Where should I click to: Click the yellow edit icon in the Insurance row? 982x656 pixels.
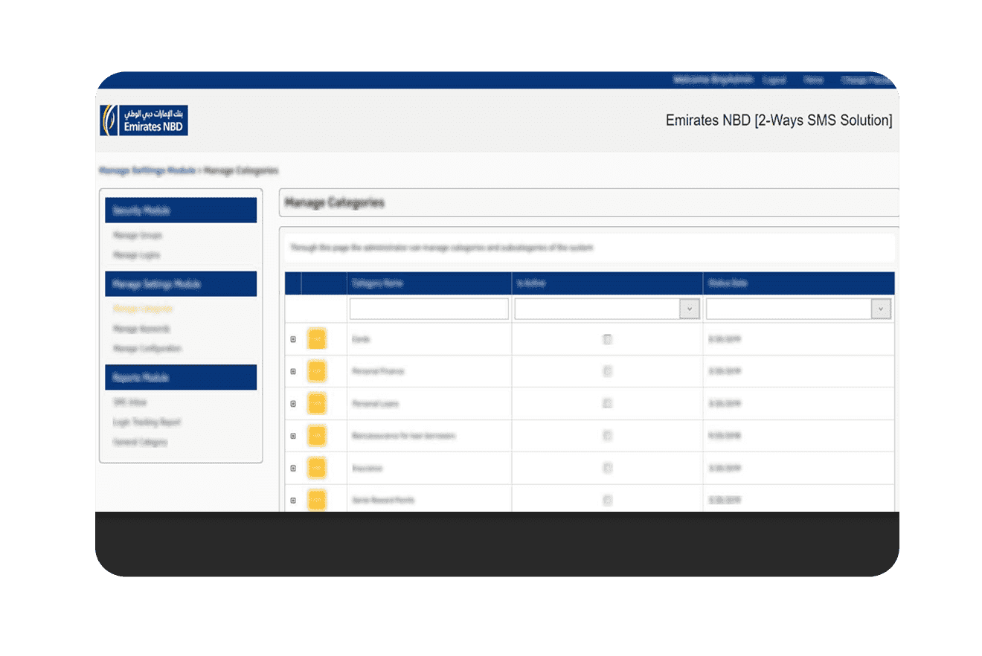click(x=317, y=468)
